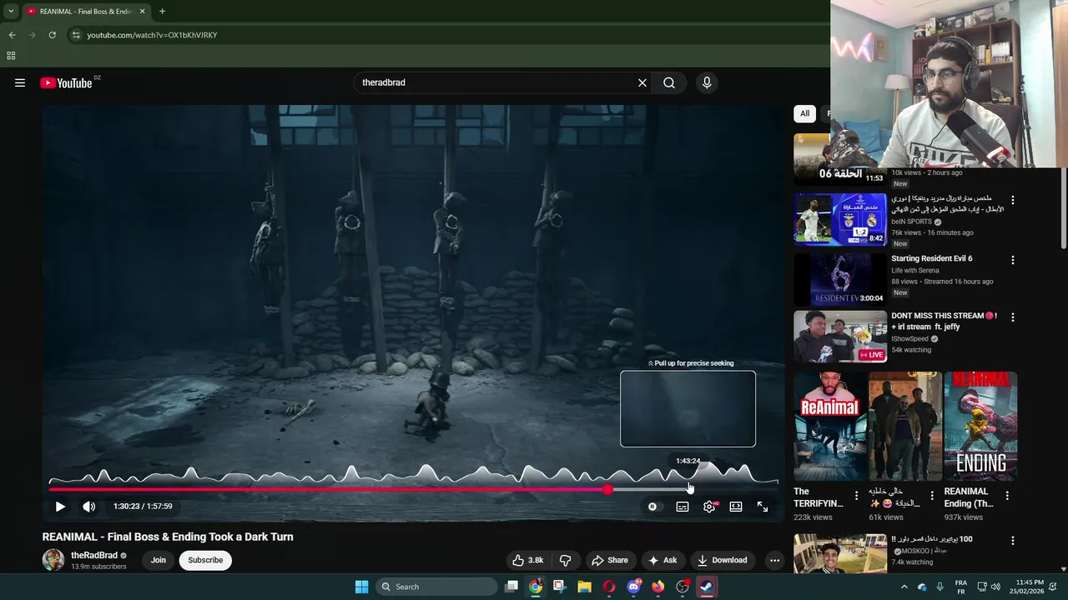The width and height of the screenshot is (1068, 600).
Task: Click the IShowSpeed channel name
Action: coord(909,339)
